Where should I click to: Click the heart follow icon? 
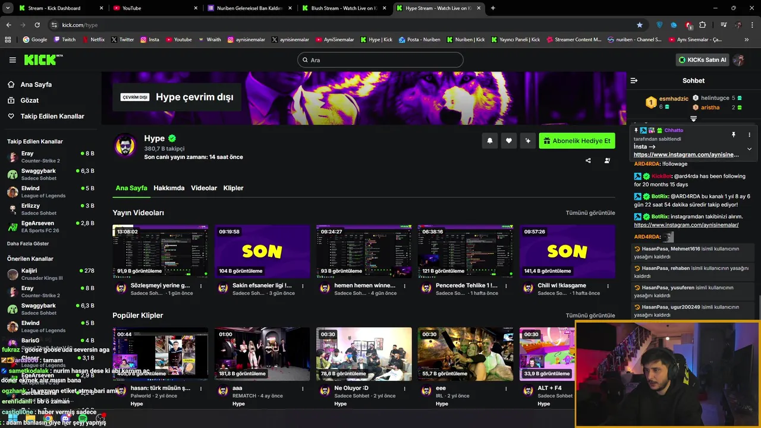(x=509, y=141)
